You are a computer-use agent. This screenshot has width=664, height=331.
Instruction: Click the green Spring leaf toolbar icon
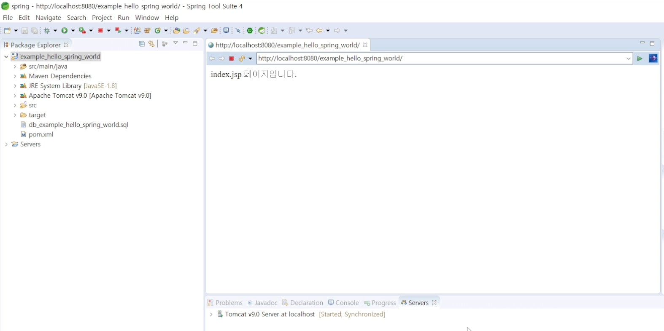[262, 31]
